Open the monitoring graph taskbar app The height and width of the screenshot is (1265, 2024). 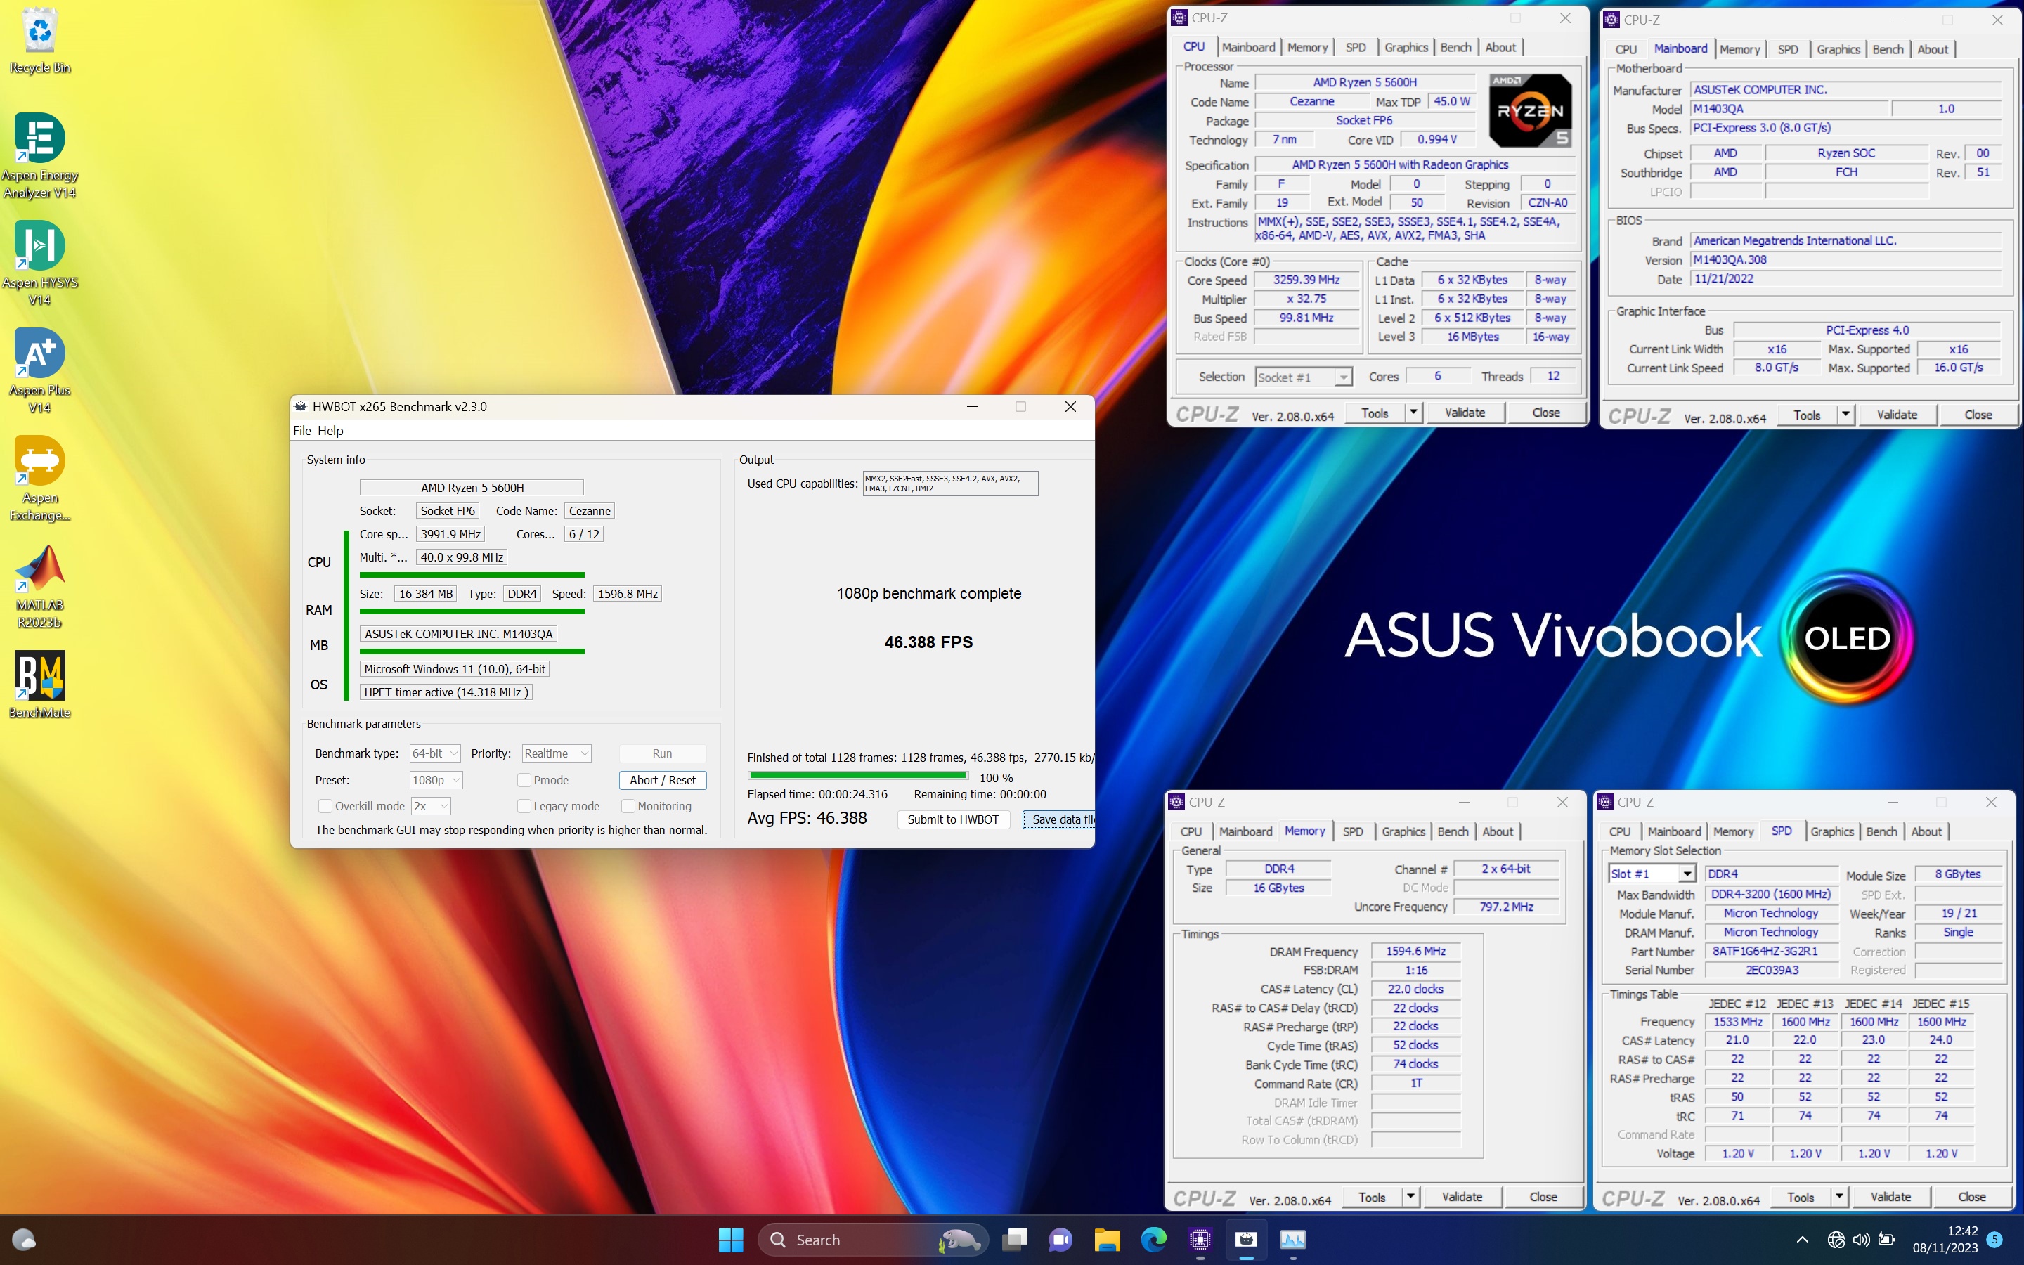point(1292,1239)
